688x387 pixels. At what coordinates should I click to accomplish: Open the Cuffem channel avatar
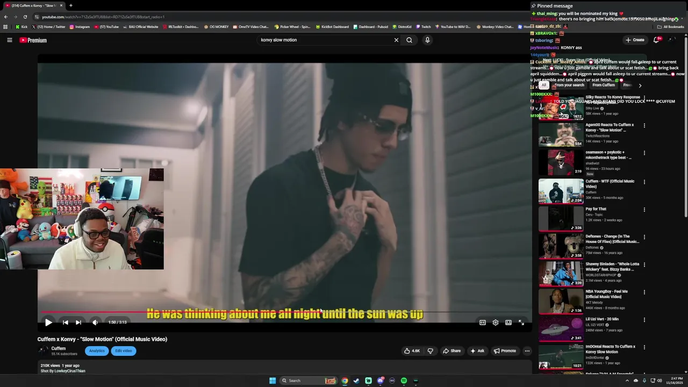click(42, 350)
